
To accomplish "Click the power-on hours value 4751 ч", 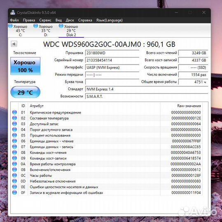I will tap(193, 82).
